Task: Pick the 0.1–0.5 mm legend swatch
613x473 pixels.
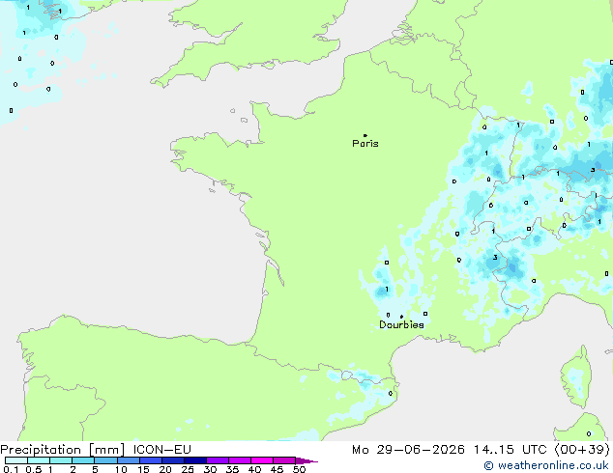Action: point(16,460)
